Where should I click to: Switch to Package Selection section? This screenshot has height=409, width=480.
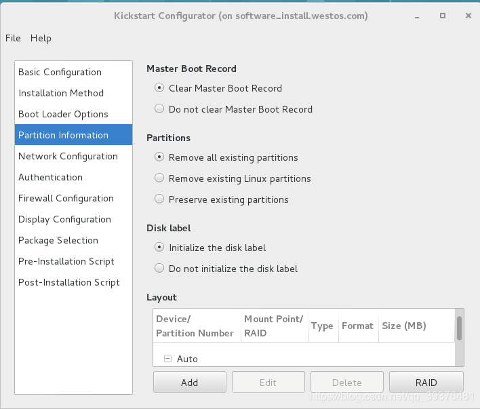[x=73, y=240]
